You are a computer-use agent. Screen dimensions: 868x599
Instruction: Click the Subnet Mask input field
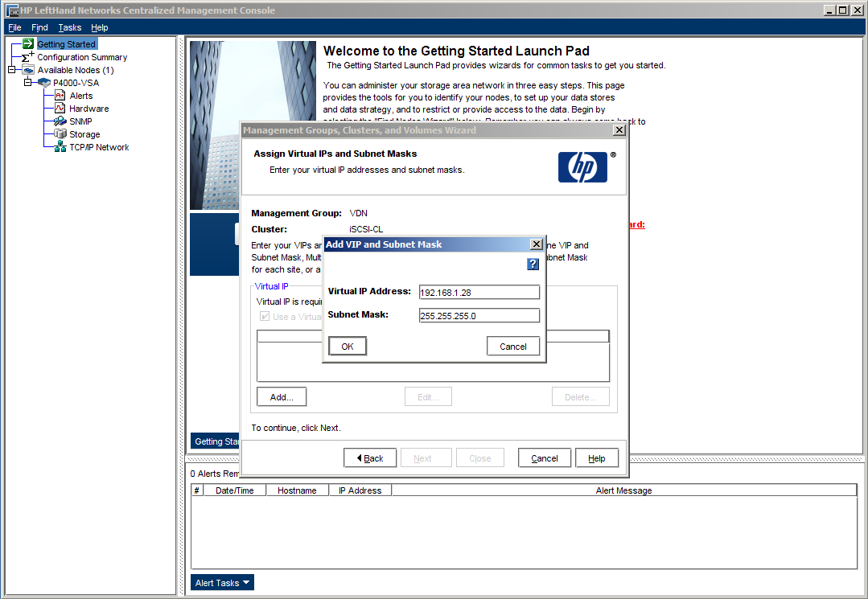[x=479, y=316]
